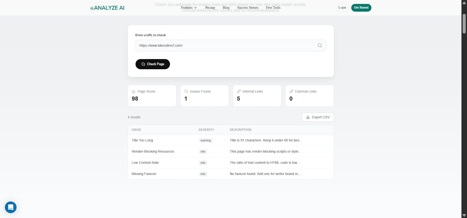Click the Login button
Viewport: 467px width, 218px height.
click(x=342, y=7)
